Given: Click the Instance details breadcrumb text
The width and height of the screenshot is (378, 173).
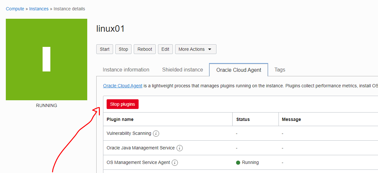Looking at the screenshot, I should 69,9.
